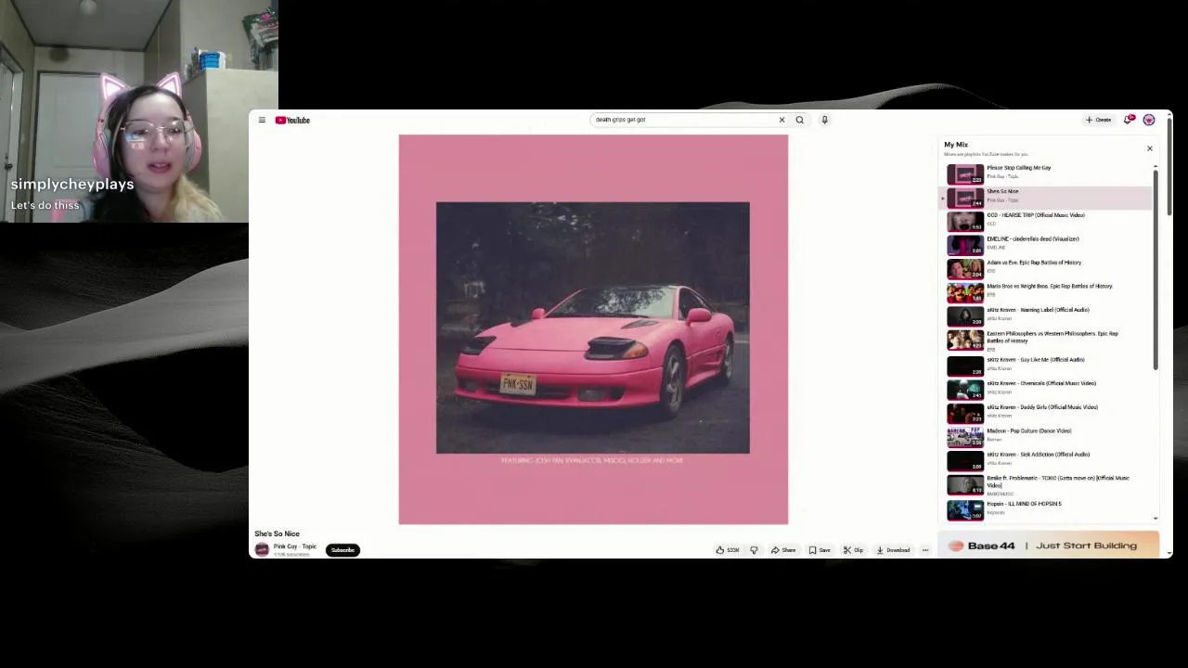Open the Create button

(x=1099, y=120)
